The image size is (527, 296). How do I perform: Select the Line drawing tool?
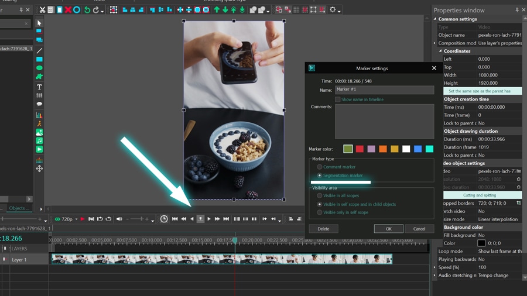tap(39, 51)
